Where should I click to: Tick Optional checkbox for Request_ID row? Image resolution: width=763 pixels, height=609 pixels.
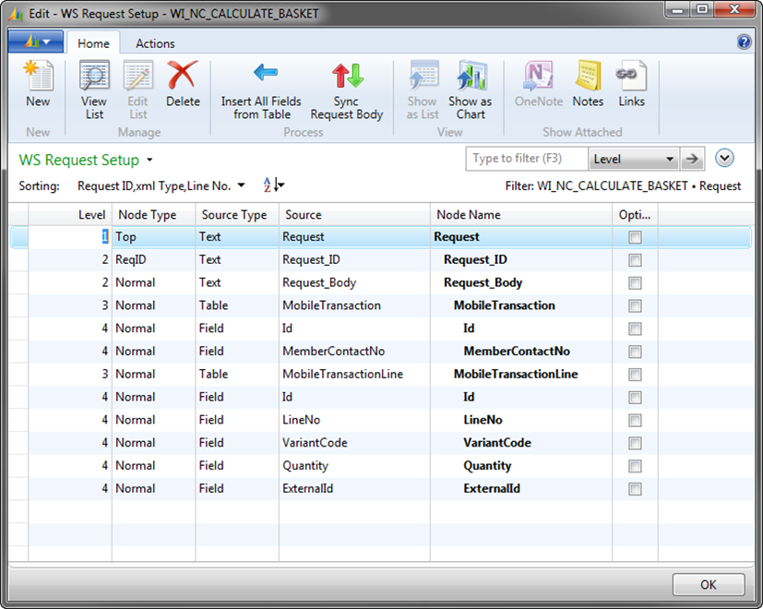pos(635,260)
